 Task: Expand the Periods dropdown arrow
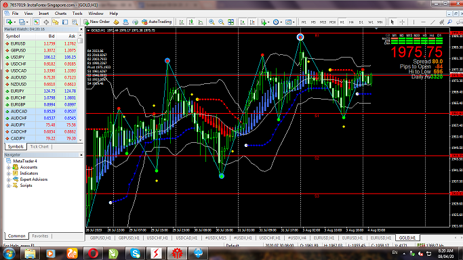coord(281,22)
